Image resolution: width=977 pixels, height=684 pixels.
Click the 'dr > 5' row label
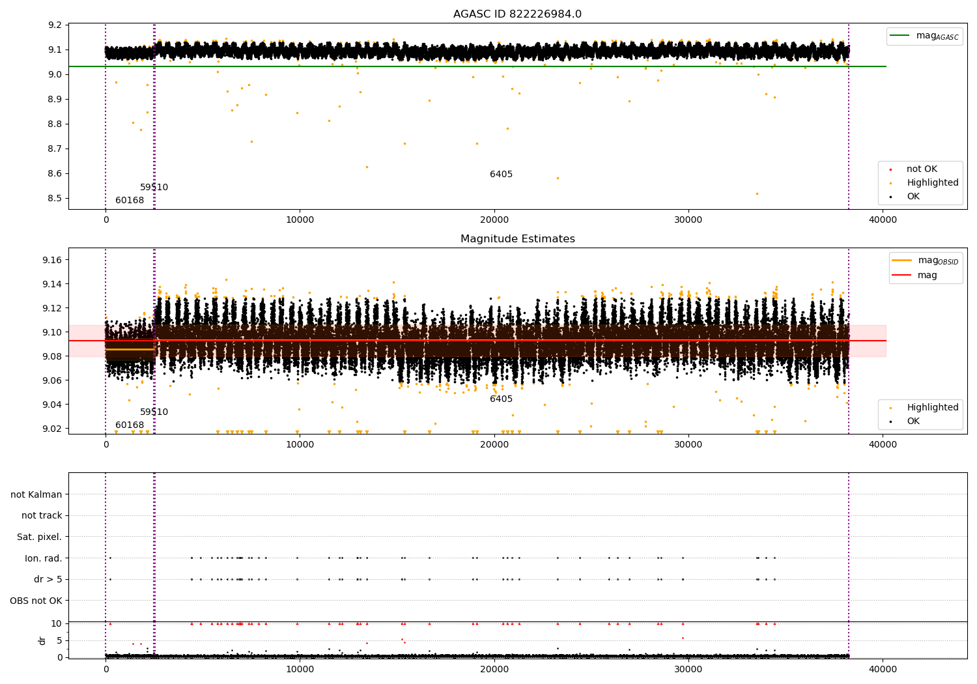point(48,580)
